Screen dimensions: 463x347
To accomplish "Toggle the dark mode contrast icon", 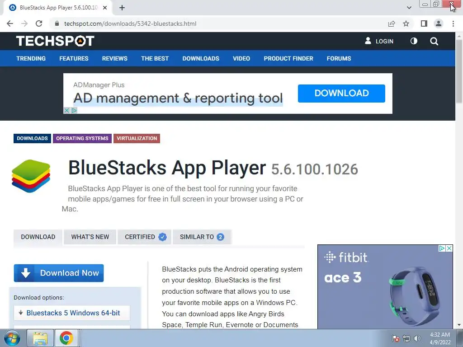I will pos(414,41).
